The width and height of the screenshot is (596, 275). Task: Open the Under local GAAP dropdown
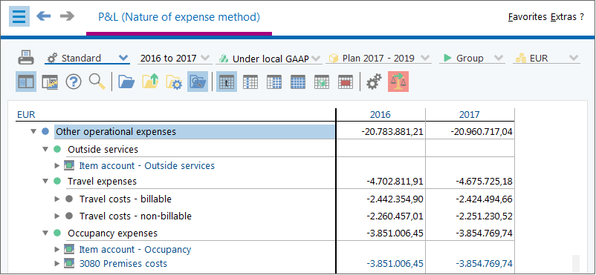(x=270, y=59)
